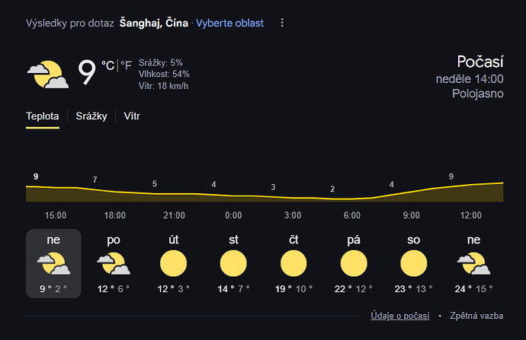
Task: Select Wednesday (st) sunny forecast icon
Action: (233, 264)
